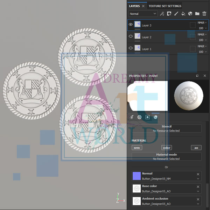Click the Normal map purple swatch
This screenshot has width=210, height=210.
[136, 176]
